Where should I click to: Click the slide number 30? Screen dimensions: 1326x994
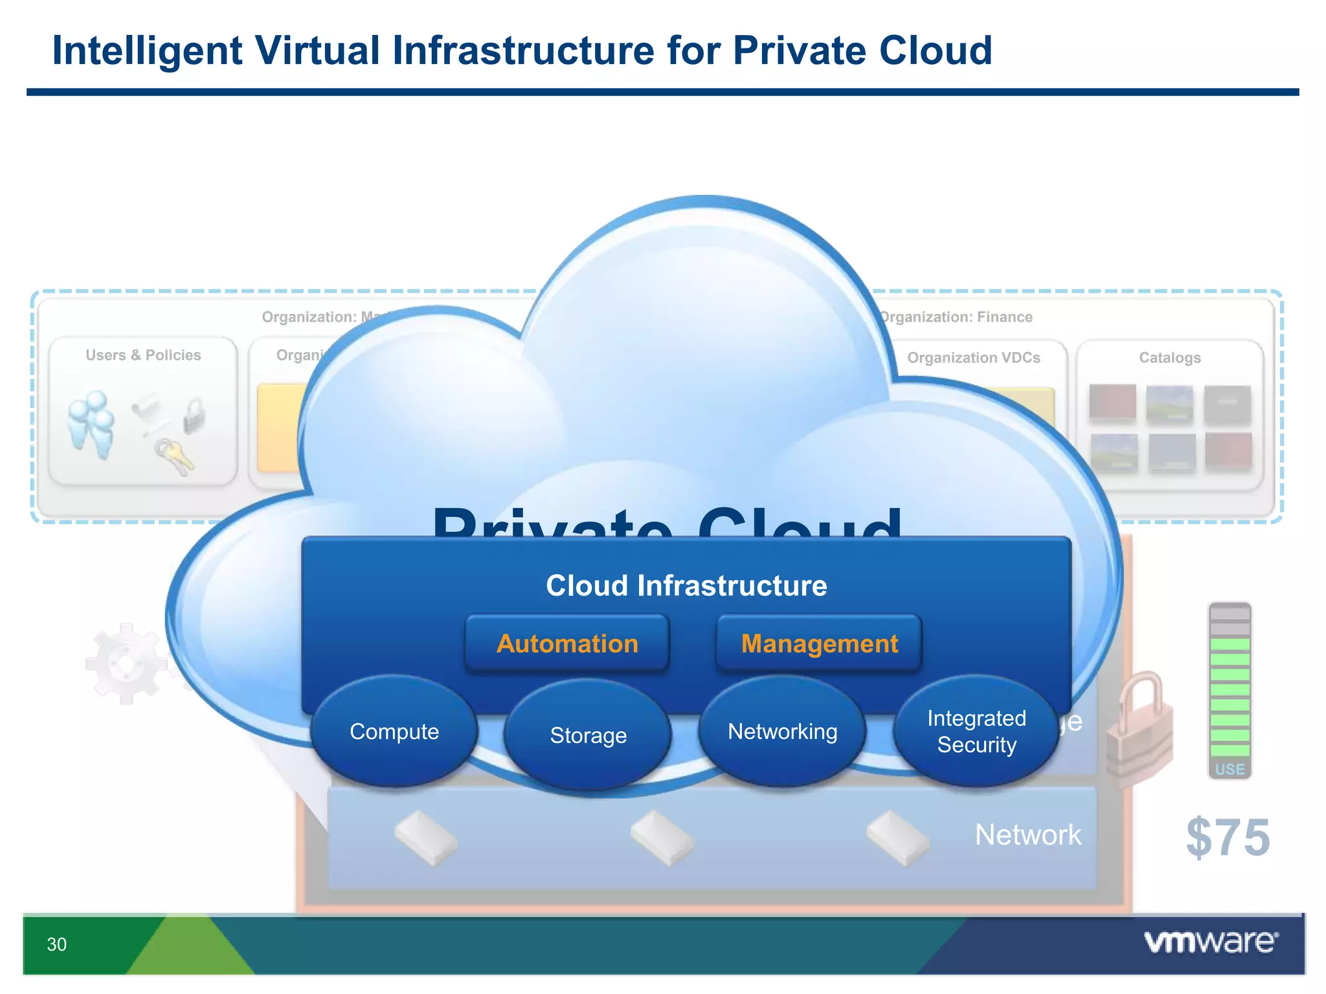pos(57,944)
